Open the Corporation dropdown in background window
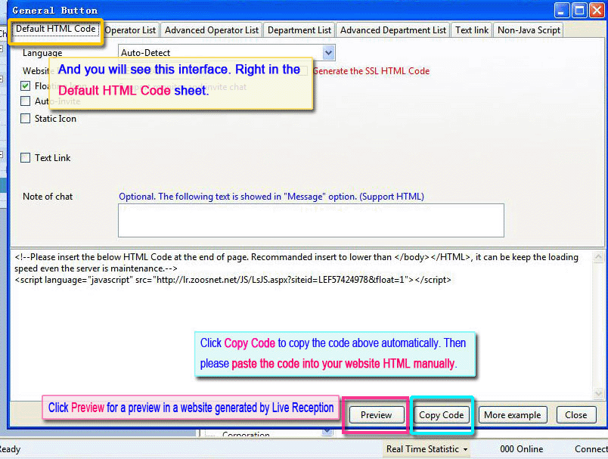 point(327,432)
